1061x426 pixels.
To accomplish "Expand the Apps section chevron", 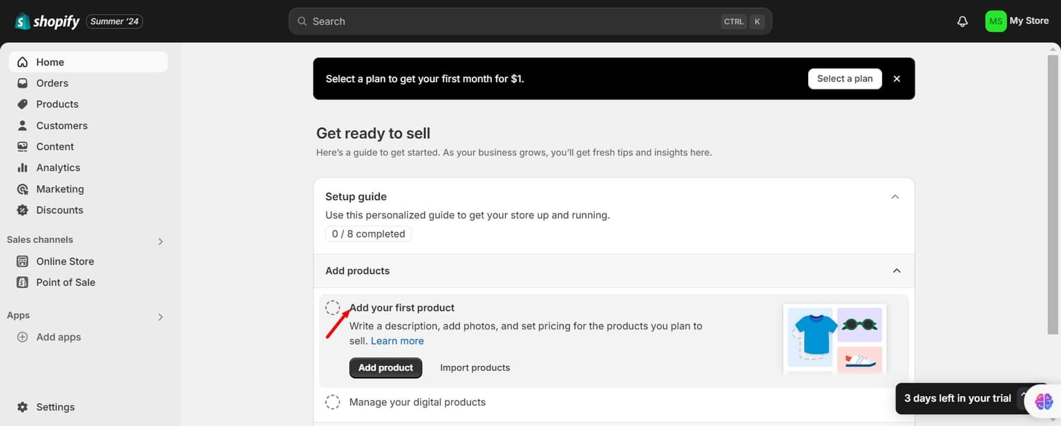I will click(160, 317).
